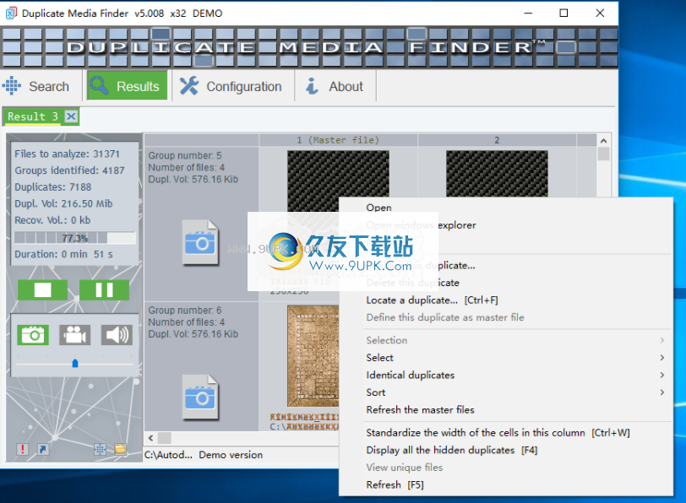Click 'Dupl. Vol: 216.50 Mib' text
Viewport: 686px width, 503px height.
point(63,203)
